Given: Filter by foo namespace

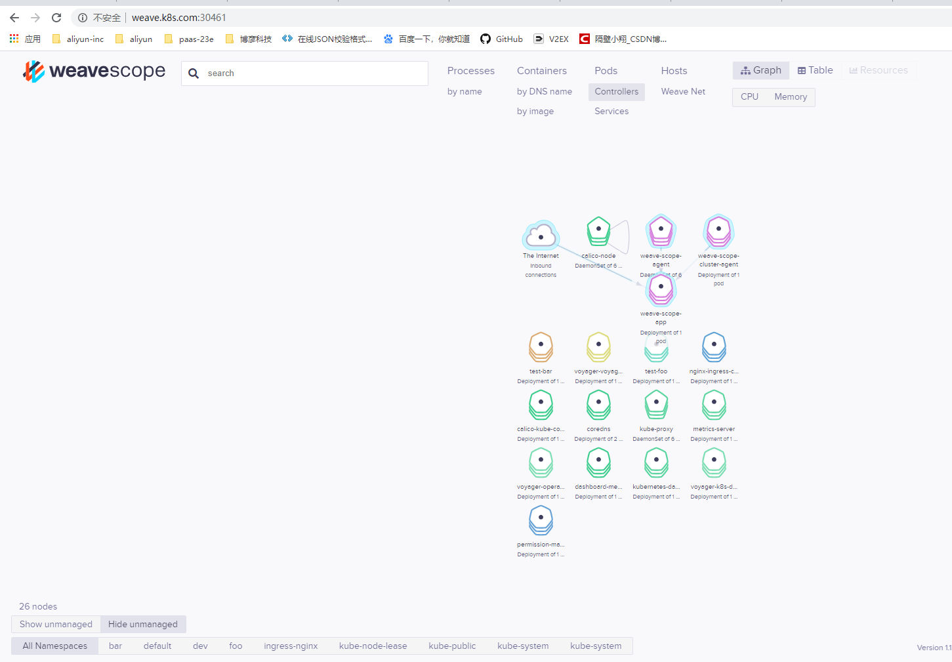Looking at the screenshot, I should (236, 646).
